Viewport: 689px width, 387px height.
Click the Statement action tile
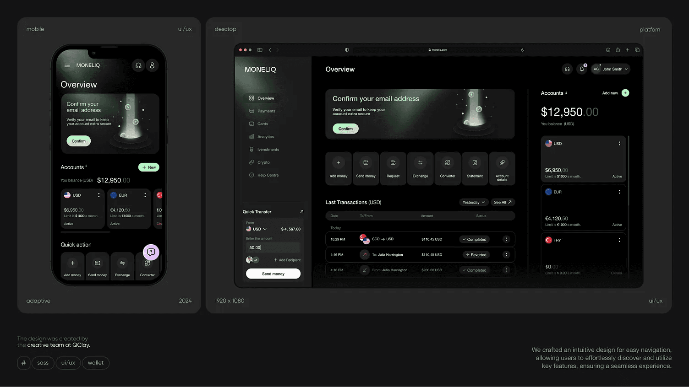tap(475, 168)
